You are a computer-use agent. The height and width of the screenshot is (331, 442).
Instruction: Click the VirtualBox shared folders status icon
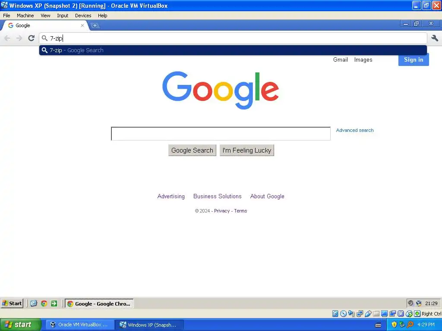pos(376,314)
